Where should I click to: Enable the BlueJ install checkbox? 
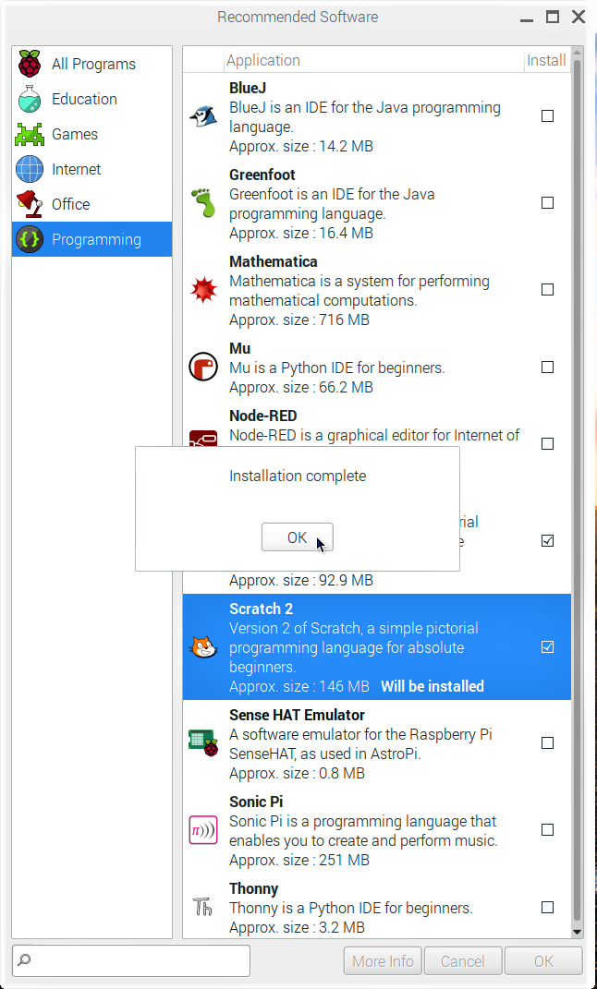click(x=547, y=116)
